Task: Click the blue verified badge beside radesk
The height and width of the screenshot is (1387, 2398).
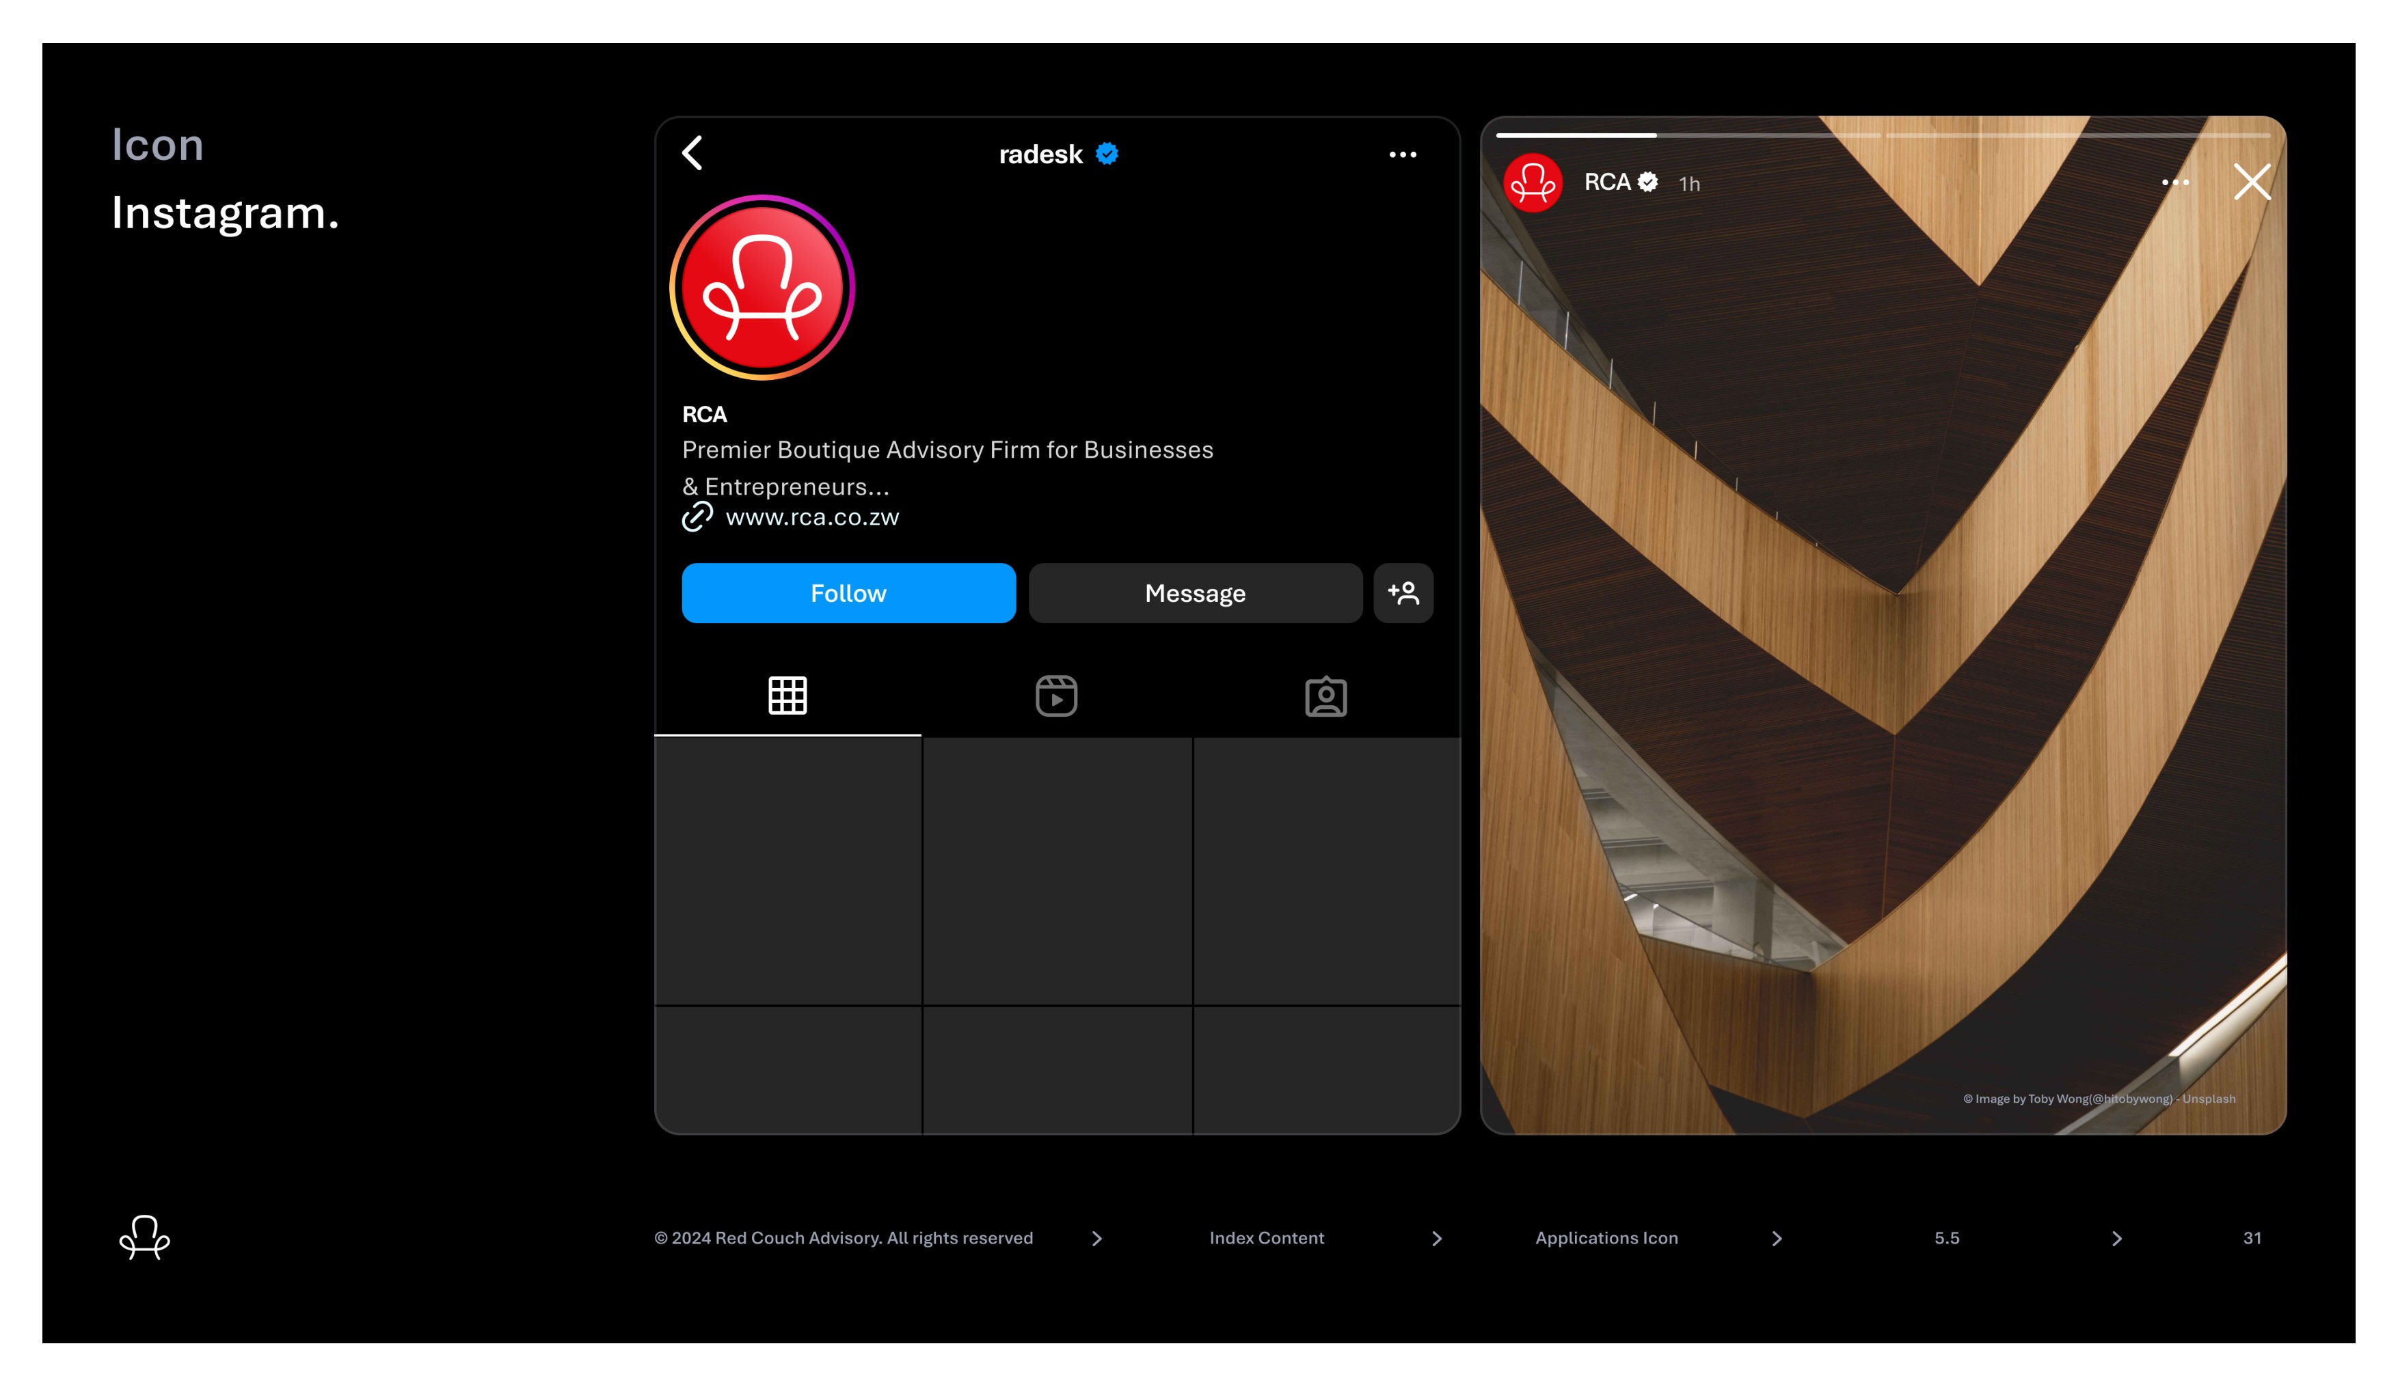Action: (1107, 154)
